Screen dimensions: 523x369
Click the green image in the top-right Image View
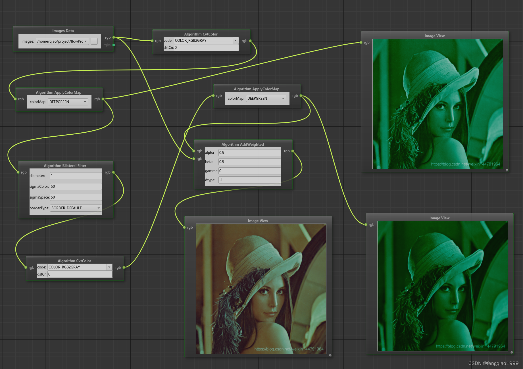pos(438,104)
